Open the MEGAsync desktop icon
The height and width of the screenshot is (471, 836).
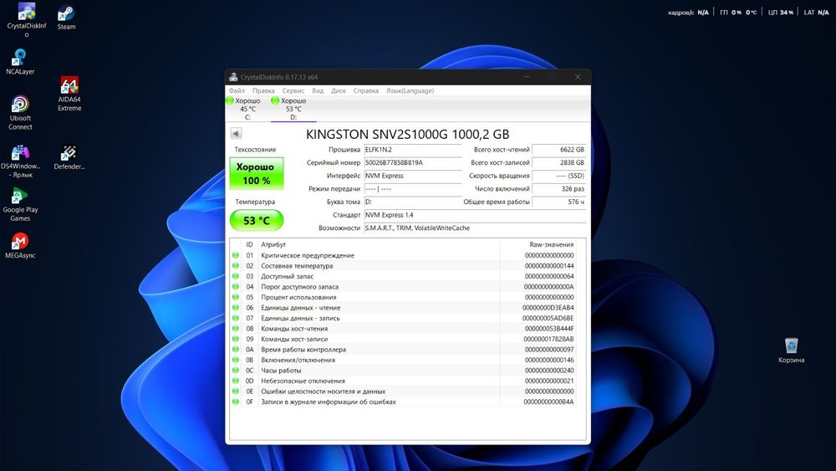20,246
